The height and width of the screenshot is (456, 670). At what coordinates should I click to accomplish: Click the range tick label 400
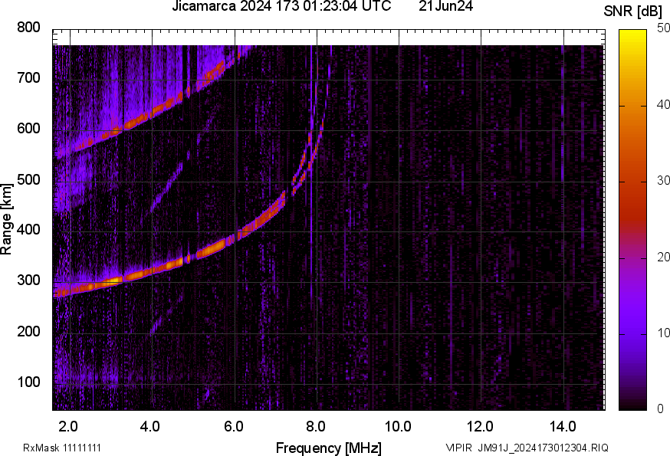click(x=28, y=229)
